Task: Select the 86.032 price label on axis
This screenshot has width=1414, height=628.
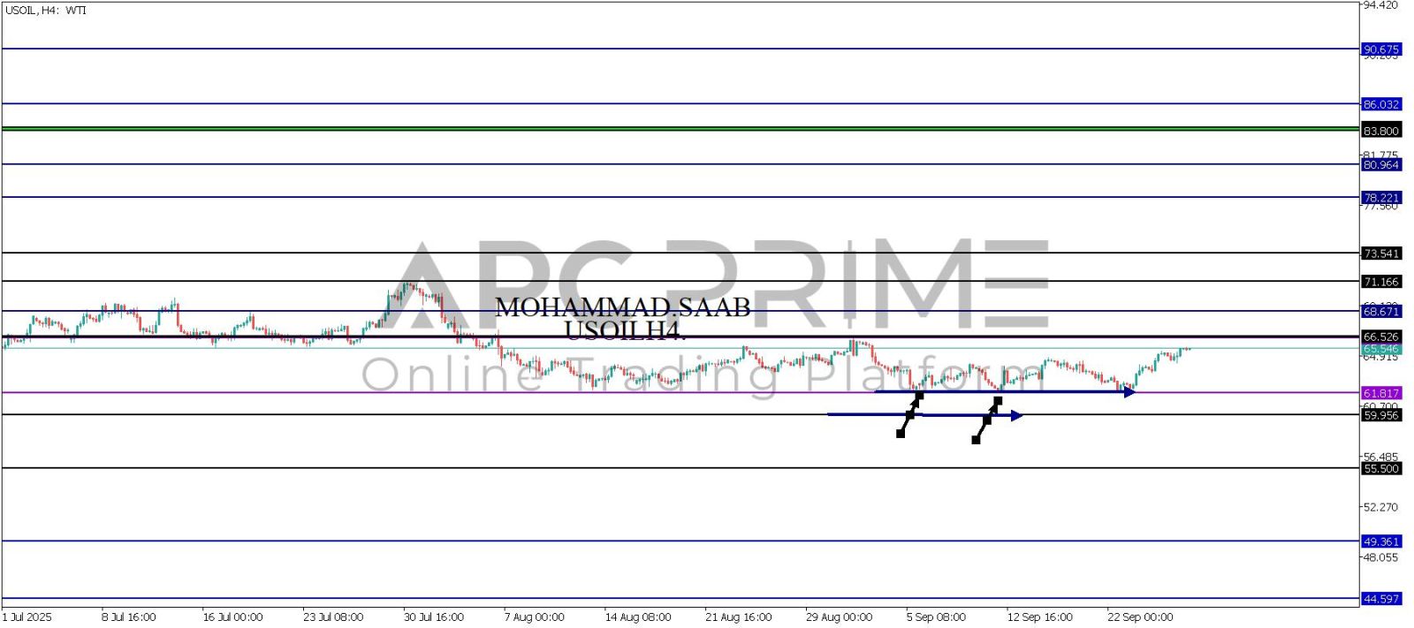Action: 1380,104
